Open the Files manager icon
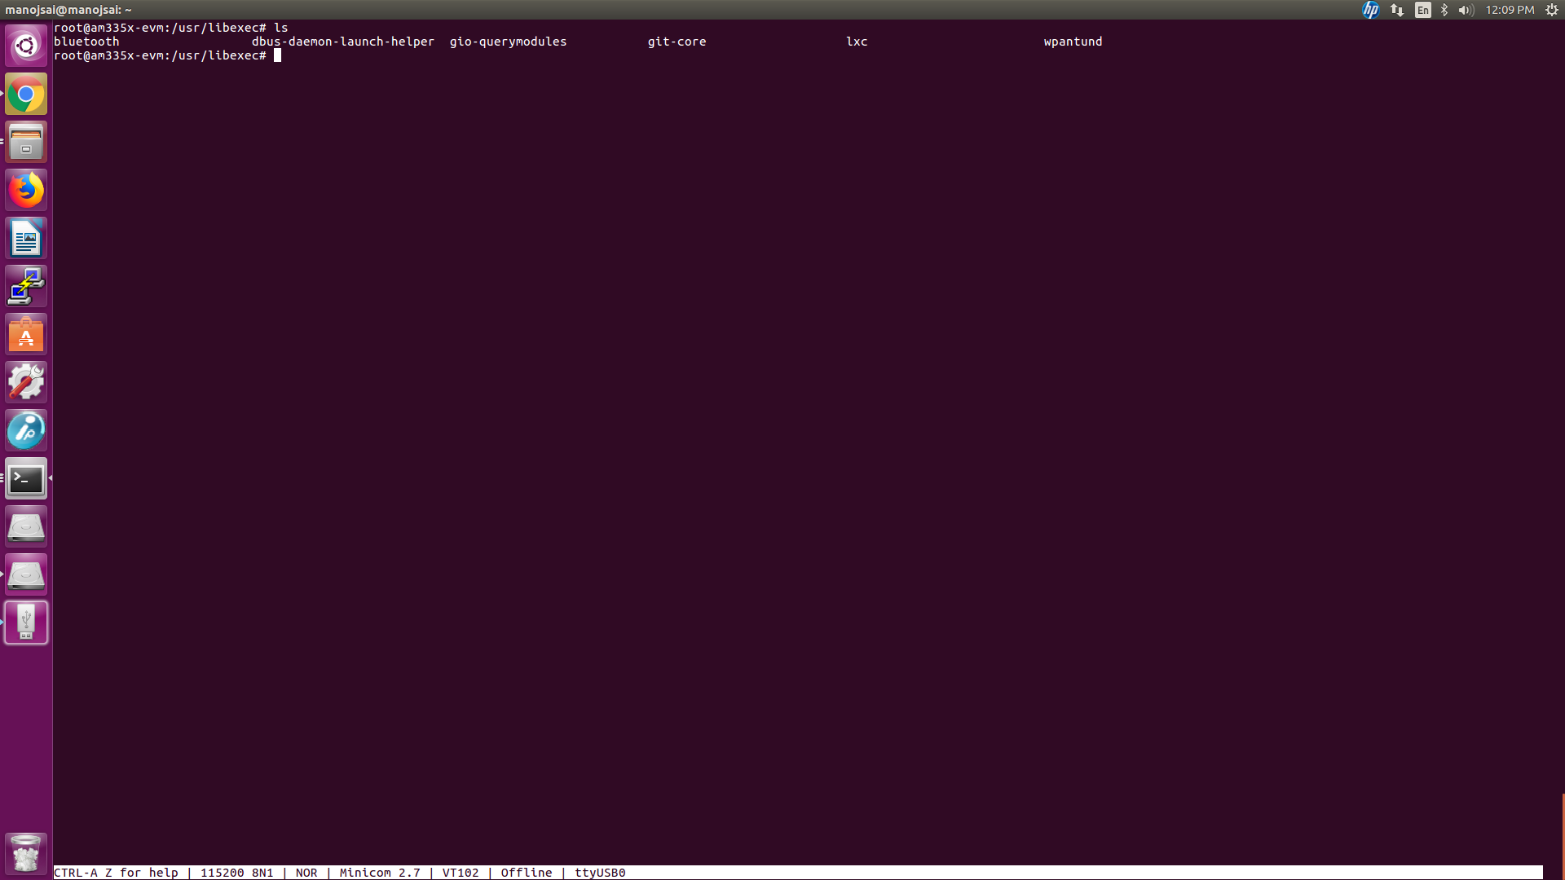 [26, 142]
